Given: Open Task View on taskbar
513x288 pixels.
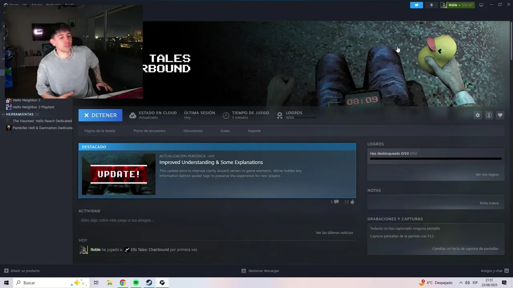Looking at the screenshot, I should (96, 283).
